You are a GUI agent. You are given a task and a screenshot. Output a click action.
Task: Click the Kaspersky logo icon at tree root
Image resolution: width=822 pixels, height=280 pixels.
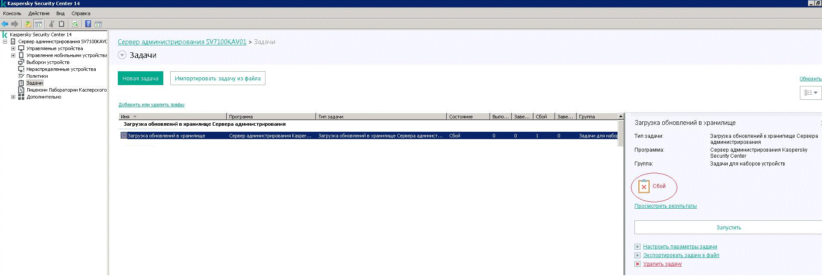coord(5,35)
